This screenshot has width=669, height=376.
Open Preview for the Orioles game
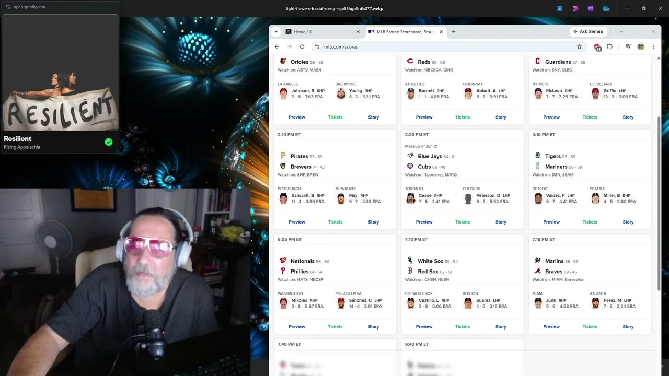pyautogui.click(x=297, y=117)
